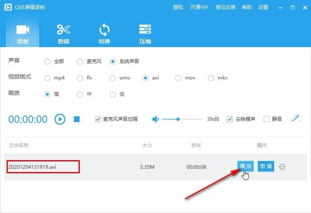This screenshot has height=213, width=311.
Task: Choose mp4 video format
Action: tap(47, 78)
